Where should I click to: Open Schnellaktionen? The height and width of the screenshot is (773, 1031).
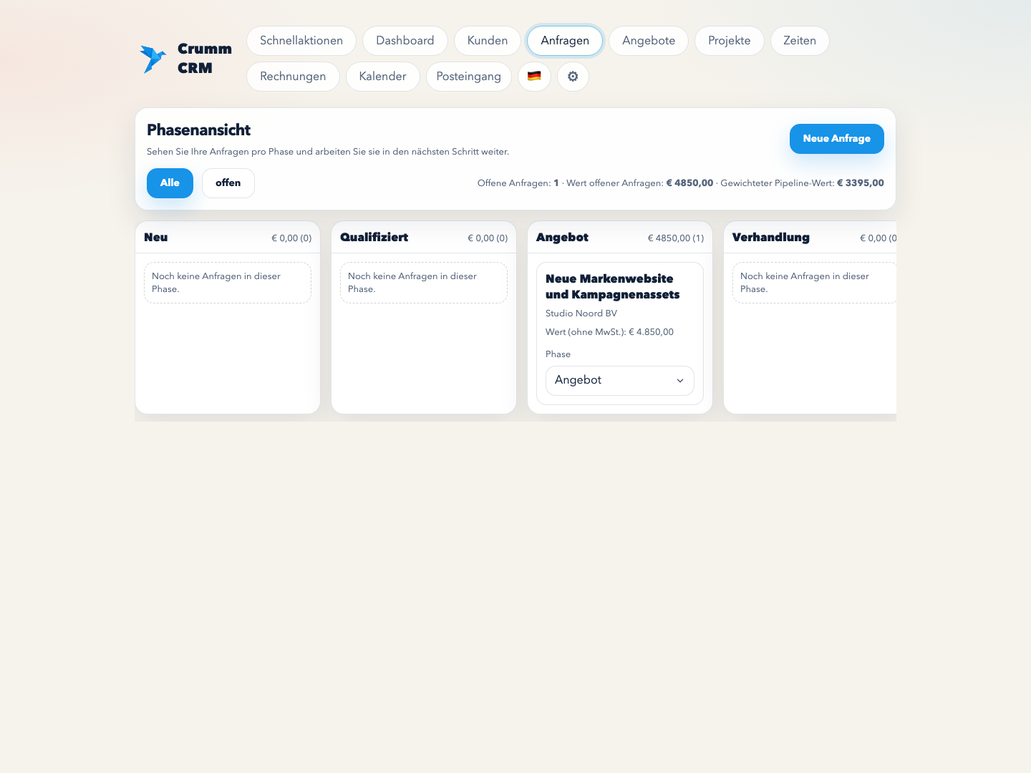click(x=301, y=41)
